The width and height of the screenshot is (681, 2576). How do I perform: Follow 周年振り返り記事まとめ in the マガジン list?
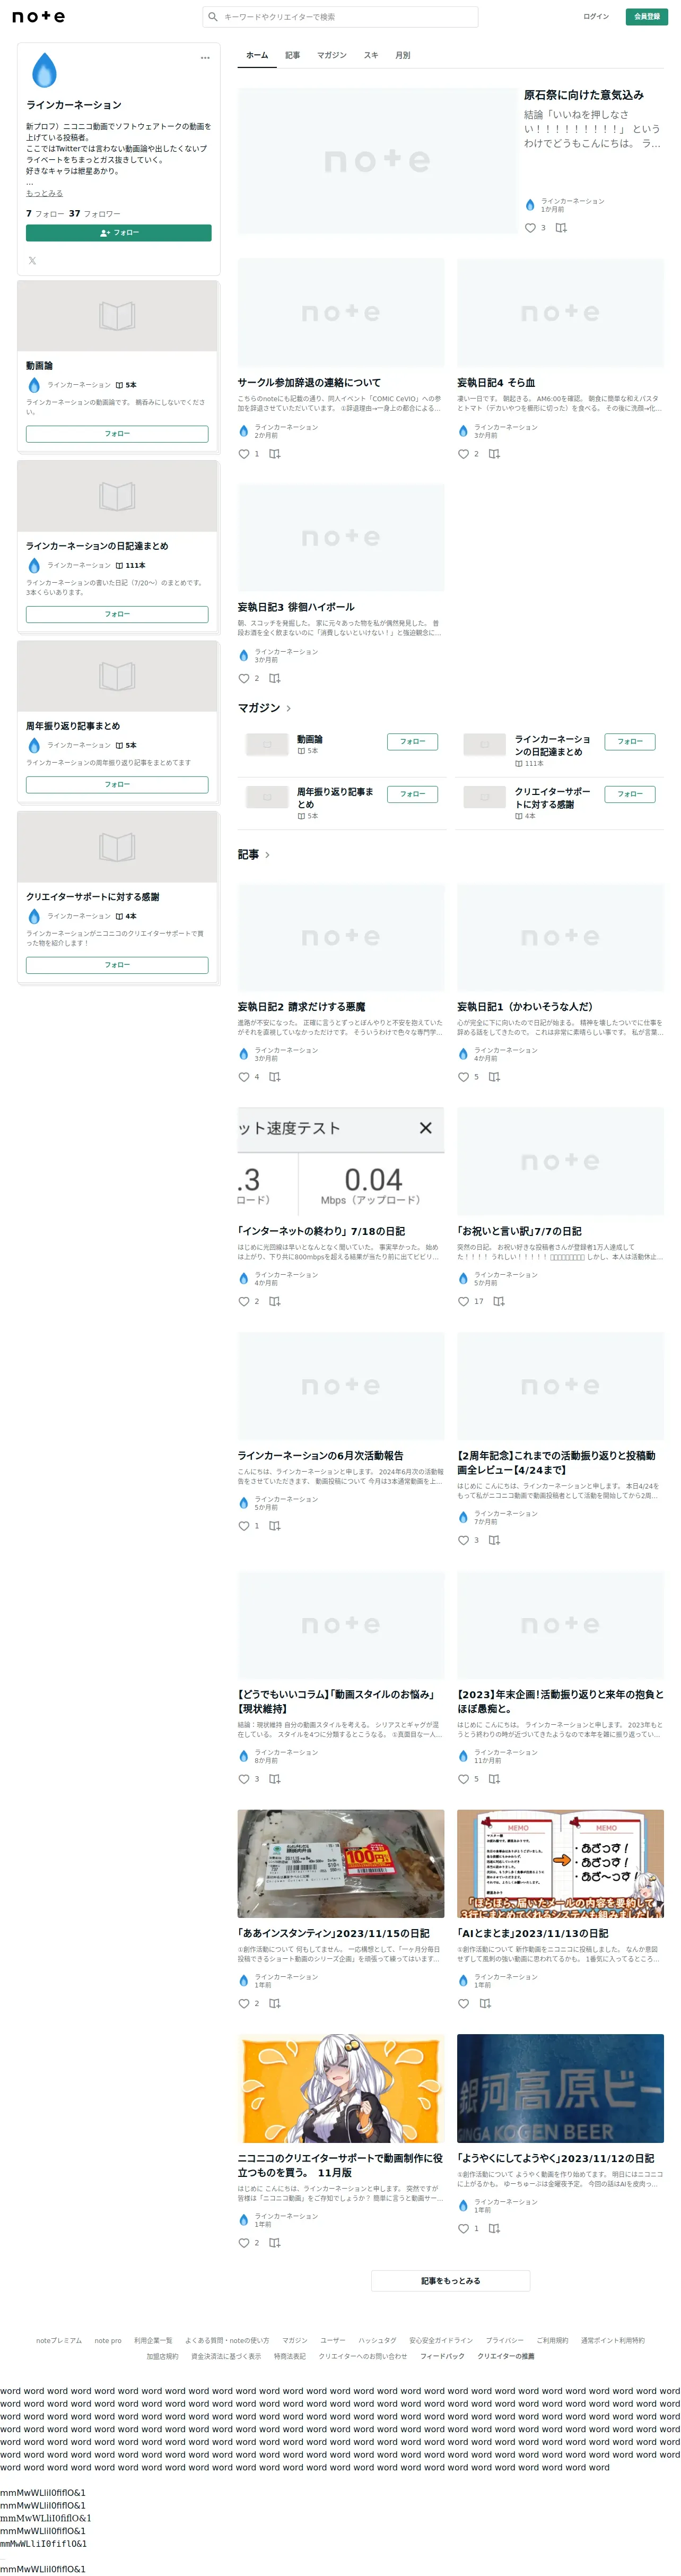412,794
